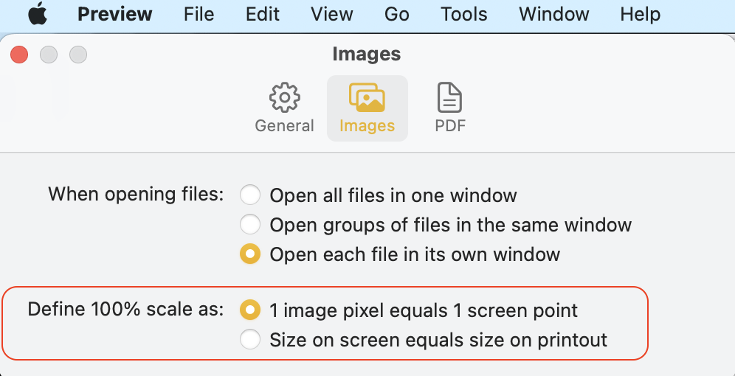Select Open each file in its own window
The width and height of the screenshot is (735, 376).
point(251,254)
